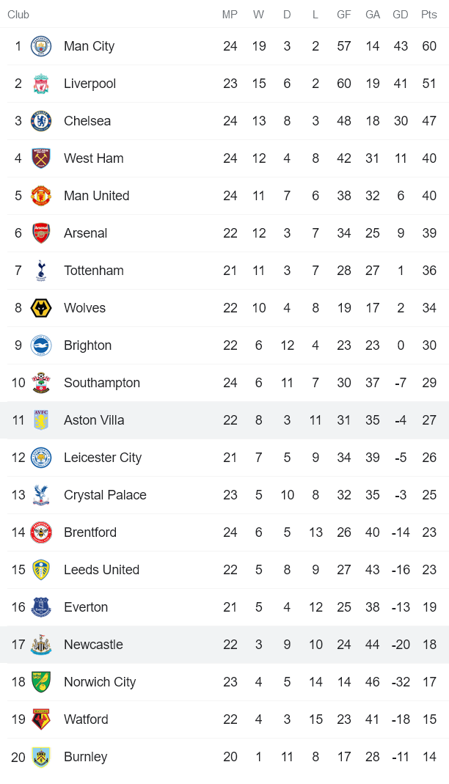449x784 pixels.
Task: Click the Norwich City canary crest
Action: tap(41, 682)
